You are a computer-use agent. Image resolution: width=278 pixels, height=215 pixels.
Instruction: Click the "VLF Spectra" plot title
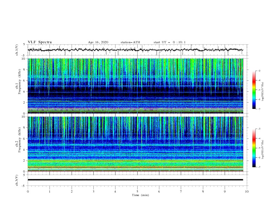pyautogui.click(x=40, y=42)
